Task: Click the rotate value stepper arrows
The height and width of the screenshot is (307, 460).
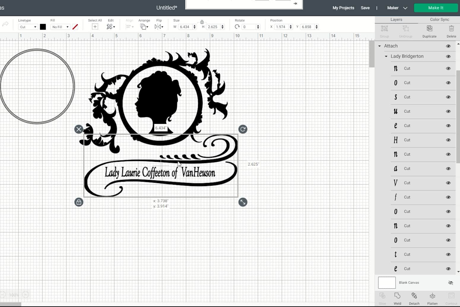Action: [258, 27]
